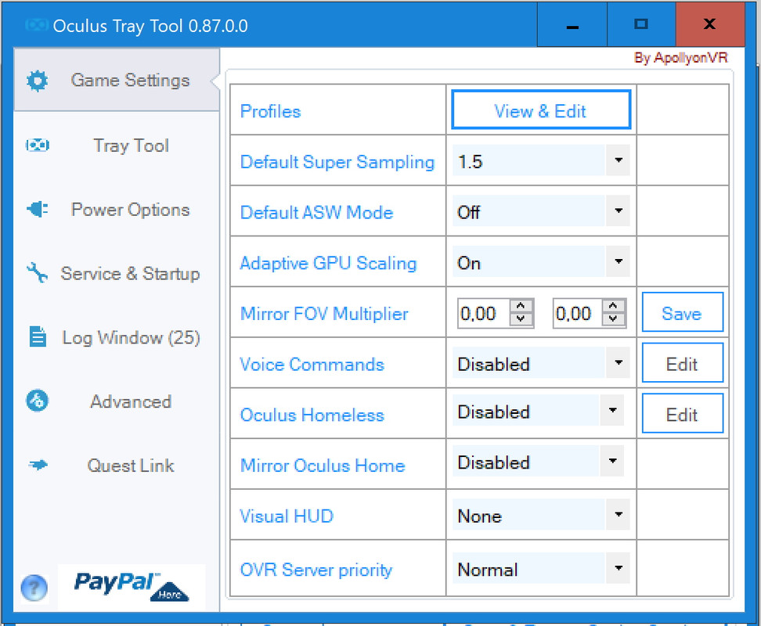Save the Mirror FOV Multiplier values
This screenshot has width=761, height=626.
pos(683,313)
